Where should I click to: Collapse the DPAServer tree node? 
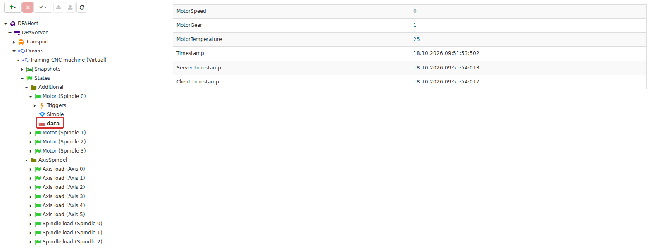pyautogui.click(x=10, y=33)
